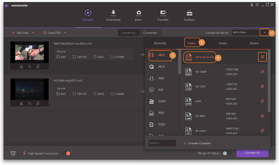Expand the Add Files dropdown arrow
279x165 pixels.
pyautogui.click(x=33, y=33)
